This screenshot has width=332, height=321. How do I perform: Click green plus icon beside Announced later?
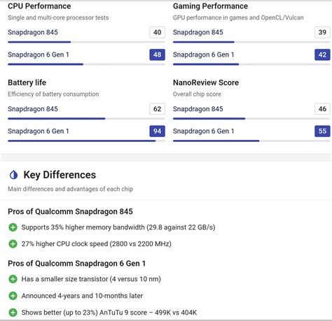point(13,296)
